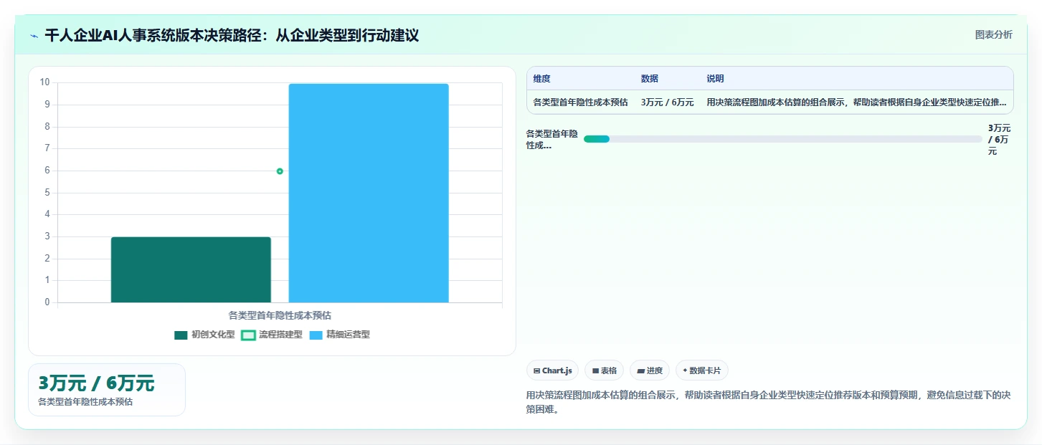Click the large 3万元 / 6万元 data card value
Viewport: 1042px width, 445px height.
tap(97, 383)
